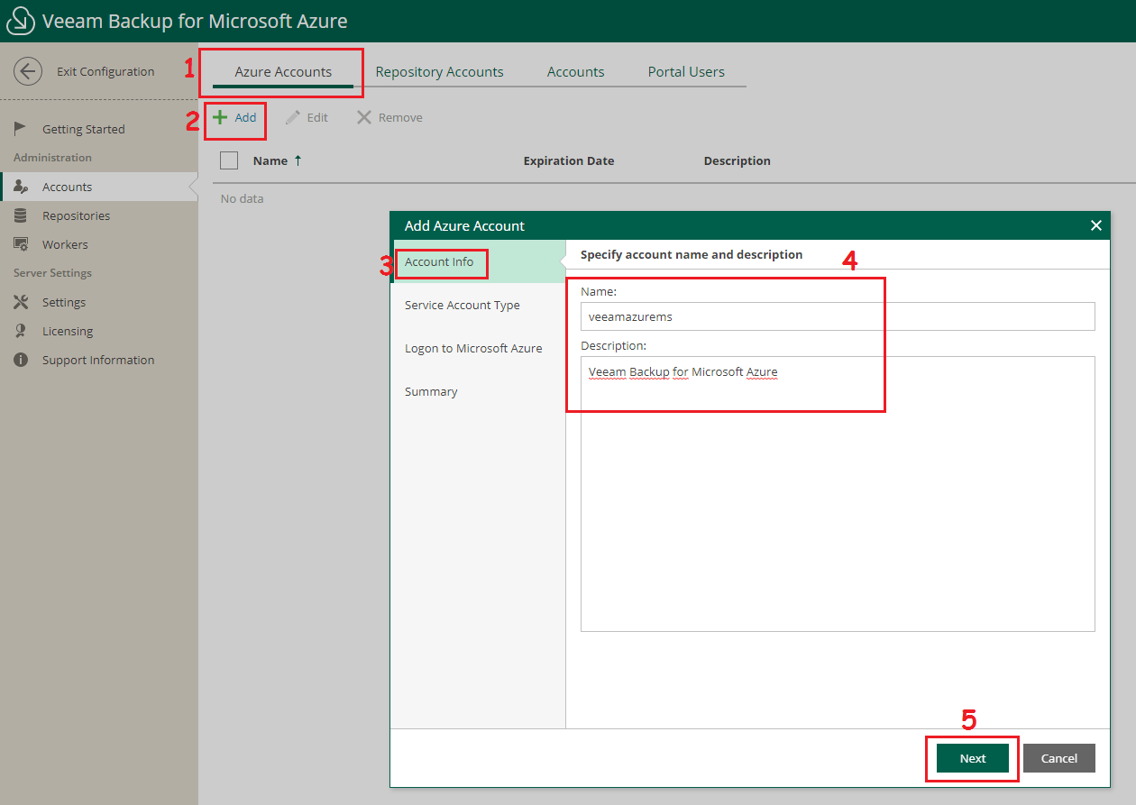Viewport: 1136px width, 805px height.
Task: Click the Remove X icon
Action: pyautogui.click(x=363, y=117)
